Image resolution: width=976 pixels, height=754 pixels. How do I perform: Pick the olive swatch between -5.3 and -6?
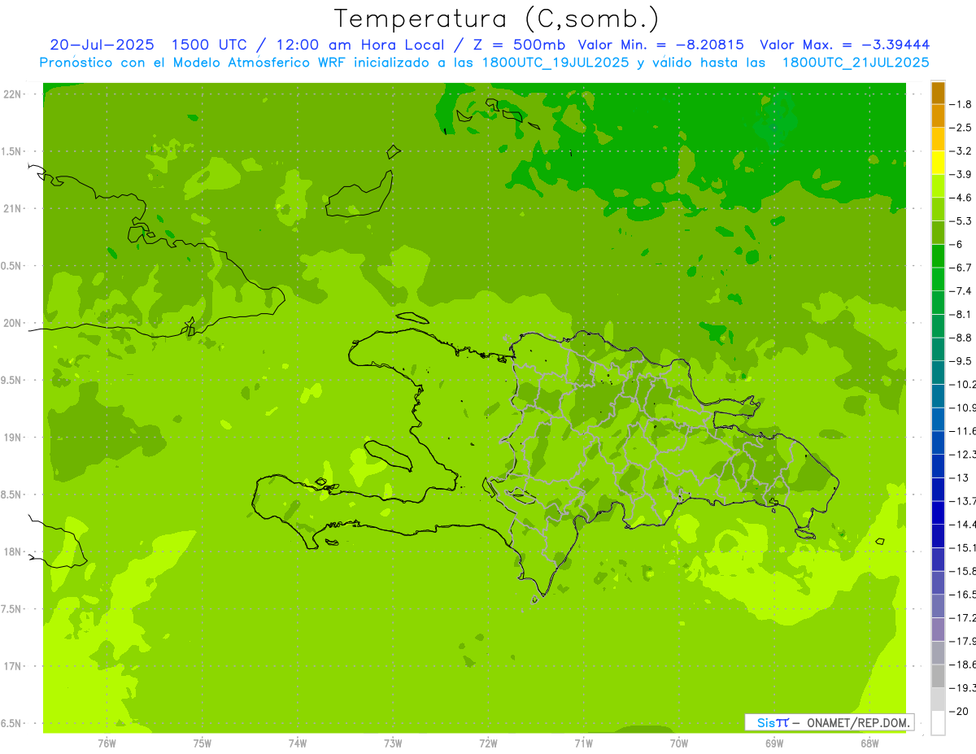(x=938, y=233)
